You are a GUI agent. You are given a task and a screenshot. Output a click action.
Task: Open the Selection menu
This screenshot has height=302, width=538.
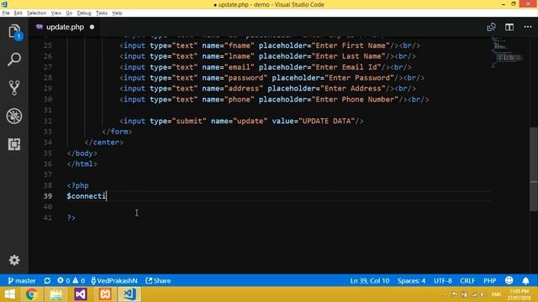coord(36,13)
